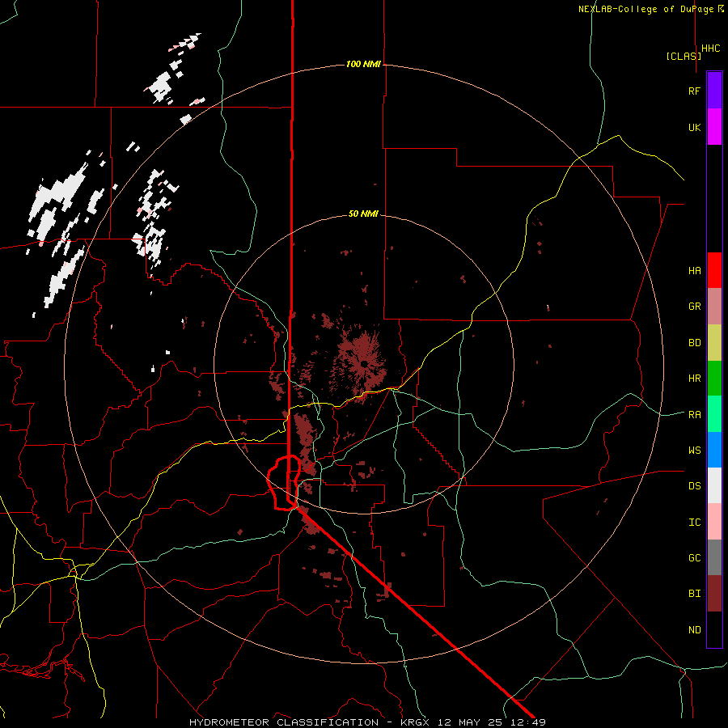This screenshot has width=728, height=728.
Task: Click the radar site center clutter hole
Action: coord(364,363)
